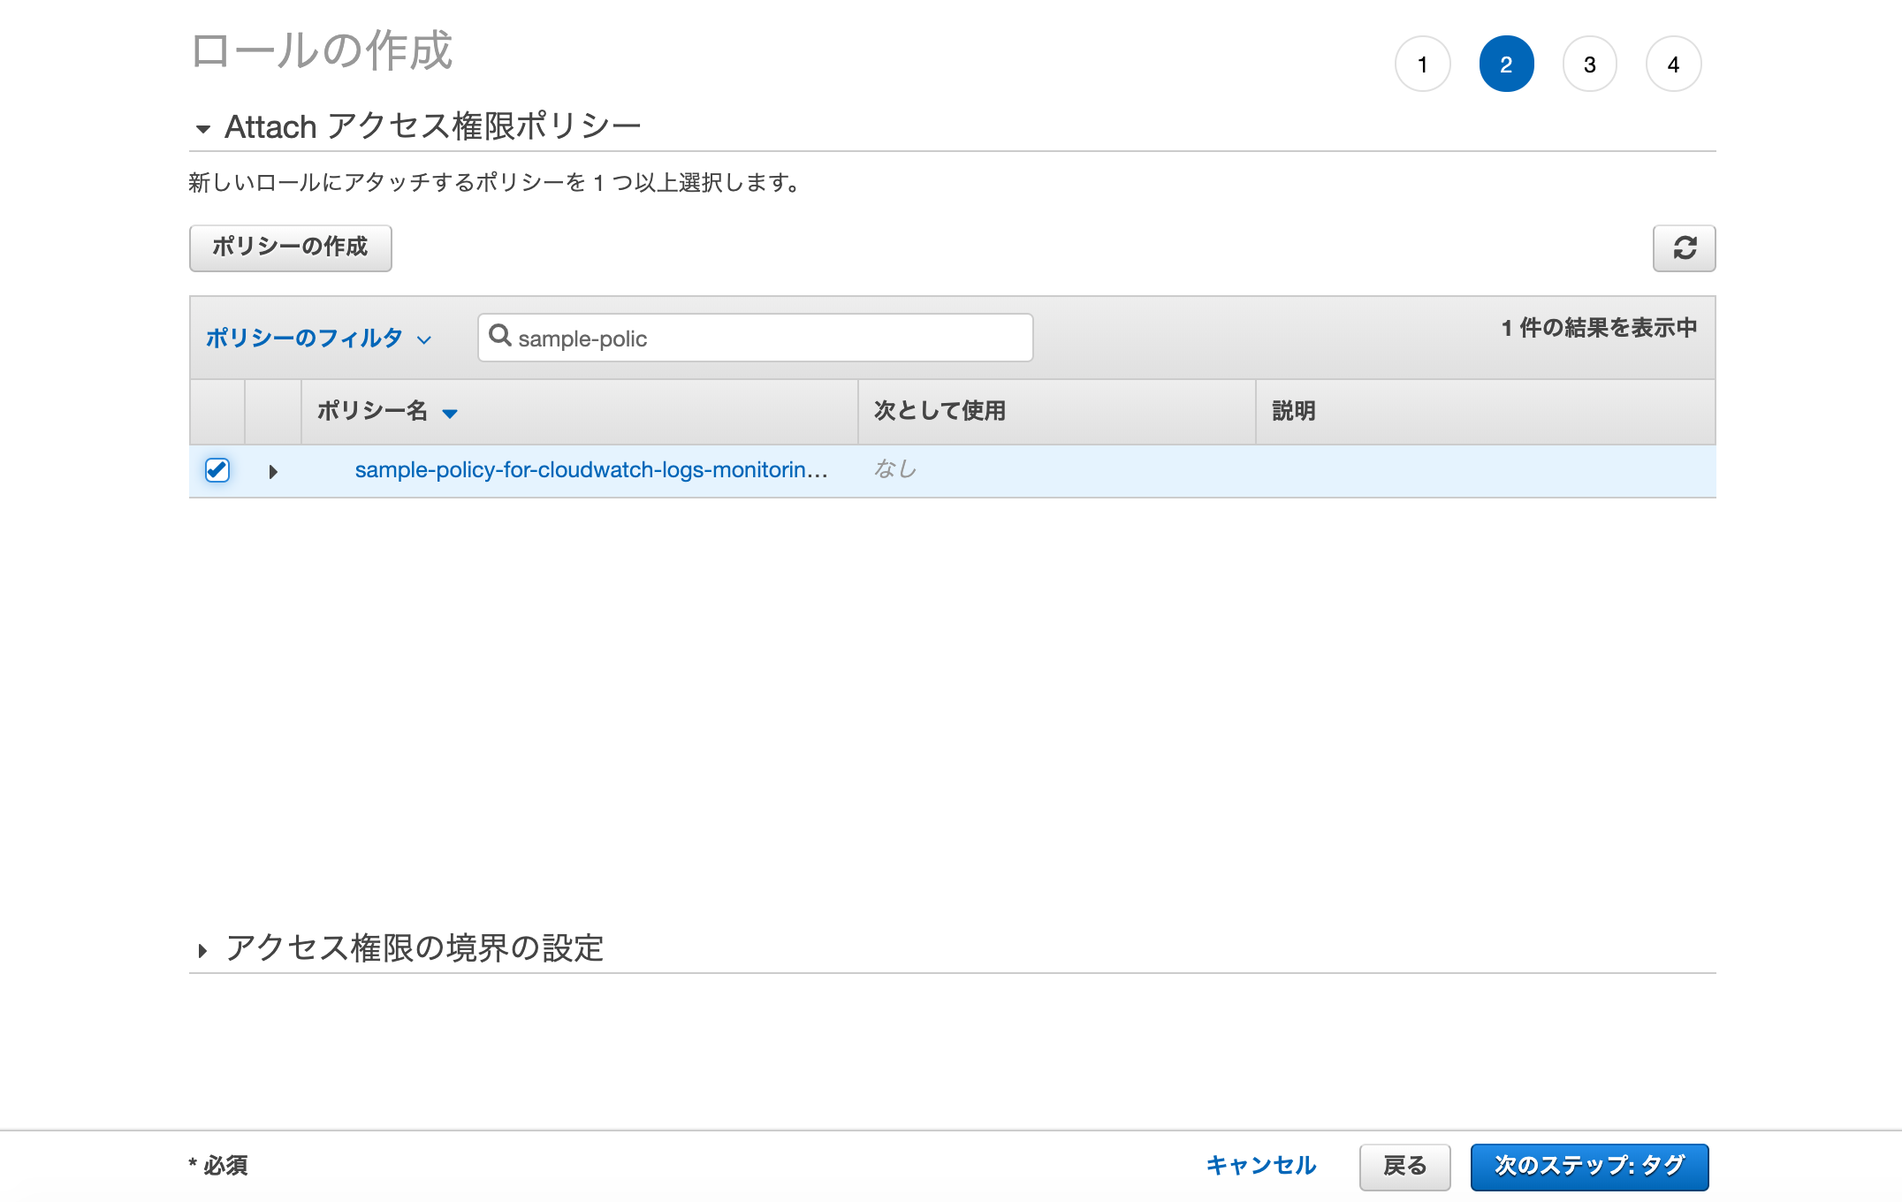Collapse the Attach アクセス権限ポリシー section
The width and height of the screenshot is (1902, 1202).
[x=203, y=129]
